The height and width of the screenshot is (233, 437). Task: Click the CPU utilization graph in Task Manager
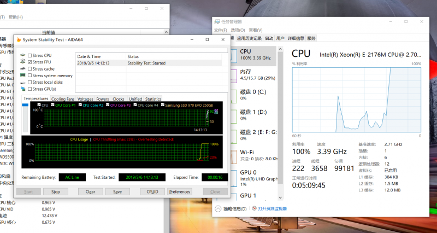point(357,100)
